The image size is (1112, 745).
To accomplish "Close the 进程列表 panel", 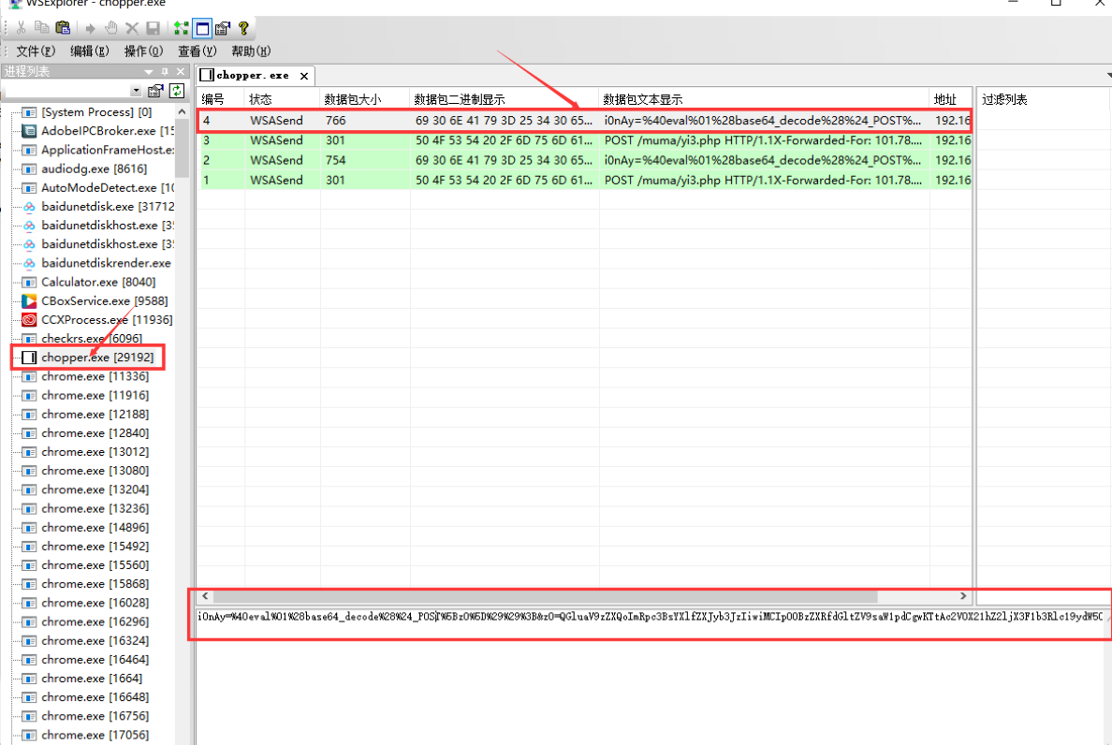I will coord(180,71).
